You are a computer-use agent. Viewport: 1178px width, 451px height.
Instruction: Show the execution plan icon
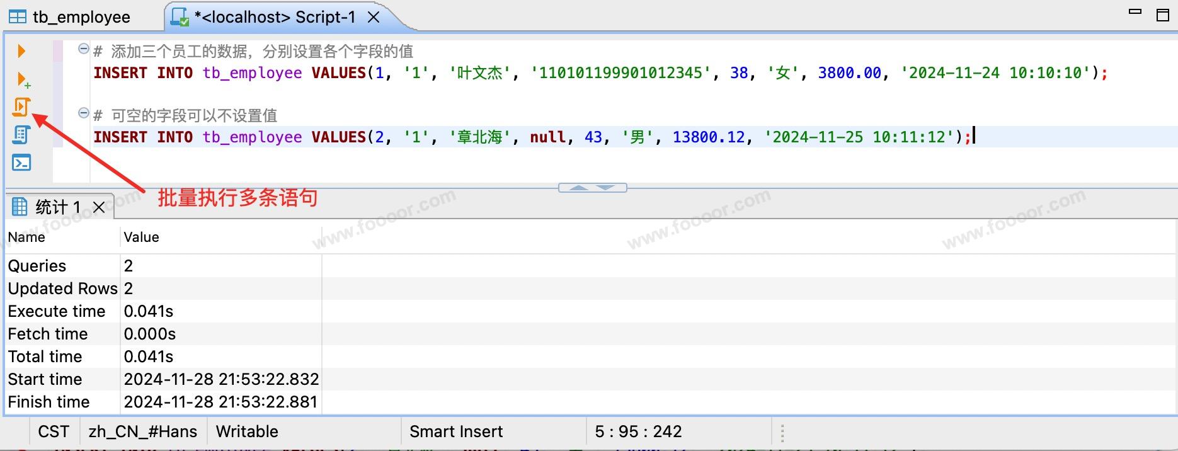(x=21, y=135)
